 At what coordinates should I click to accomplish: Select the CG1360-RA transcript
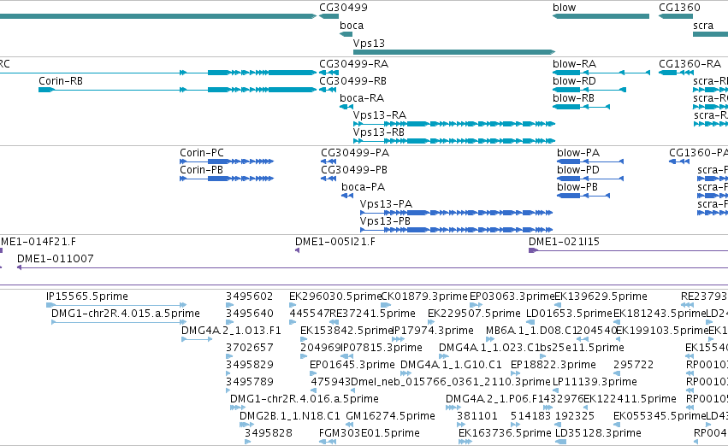tap(676, 73)
